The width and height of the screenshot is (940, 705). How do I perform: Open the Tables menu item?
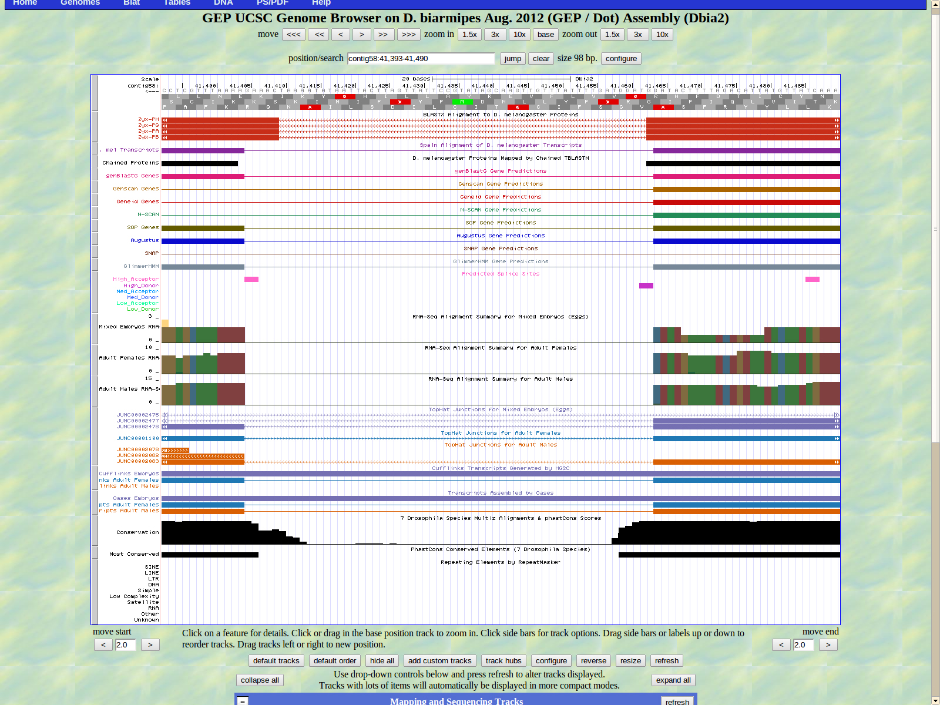click(x=177, y=2)
